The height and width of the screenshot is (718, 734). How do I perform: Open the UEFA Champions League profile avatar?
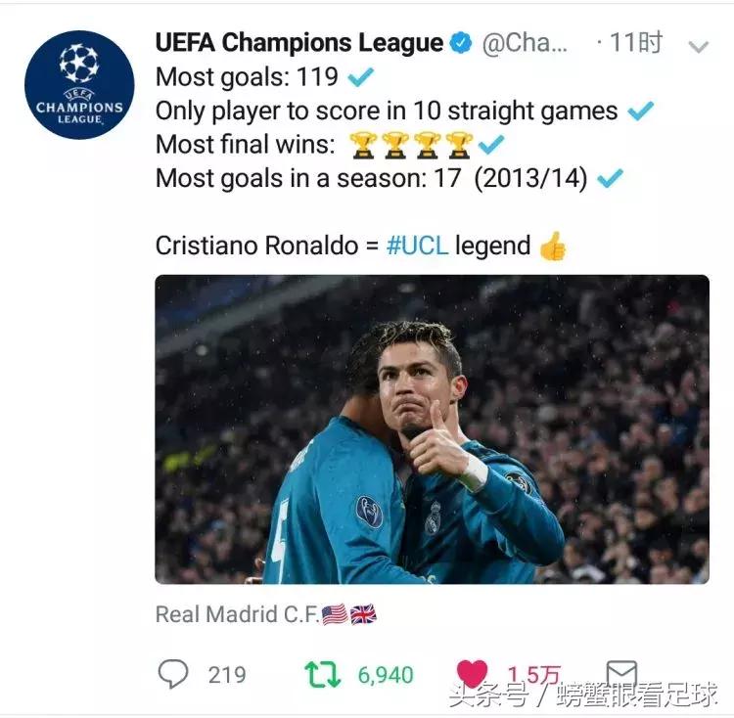coord(79,85)
